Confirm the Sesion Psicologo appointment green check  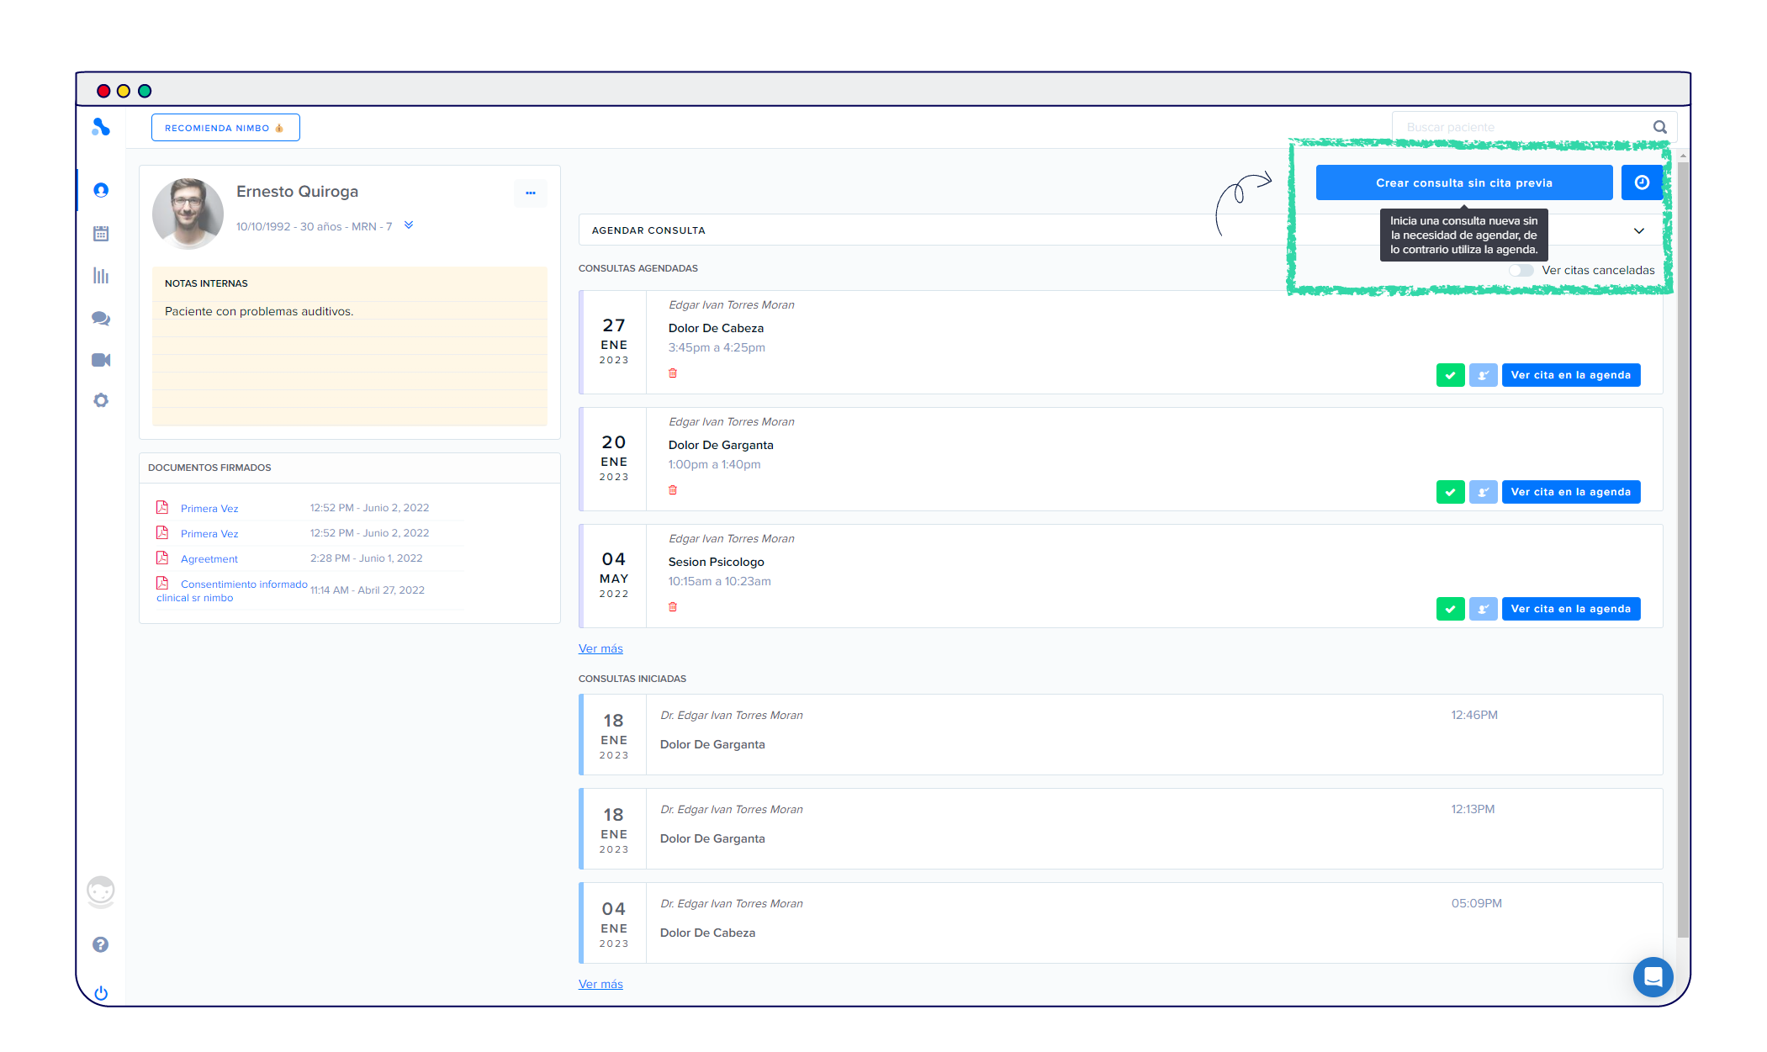coord(1450,609)
